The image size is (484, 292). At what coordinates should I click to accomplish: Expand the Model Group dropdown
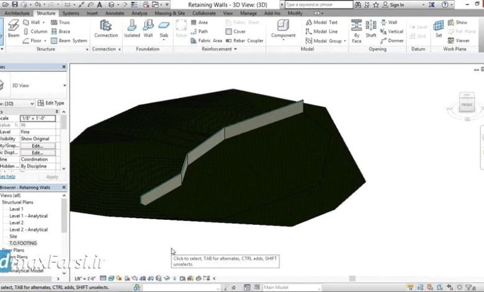point(343,40)
